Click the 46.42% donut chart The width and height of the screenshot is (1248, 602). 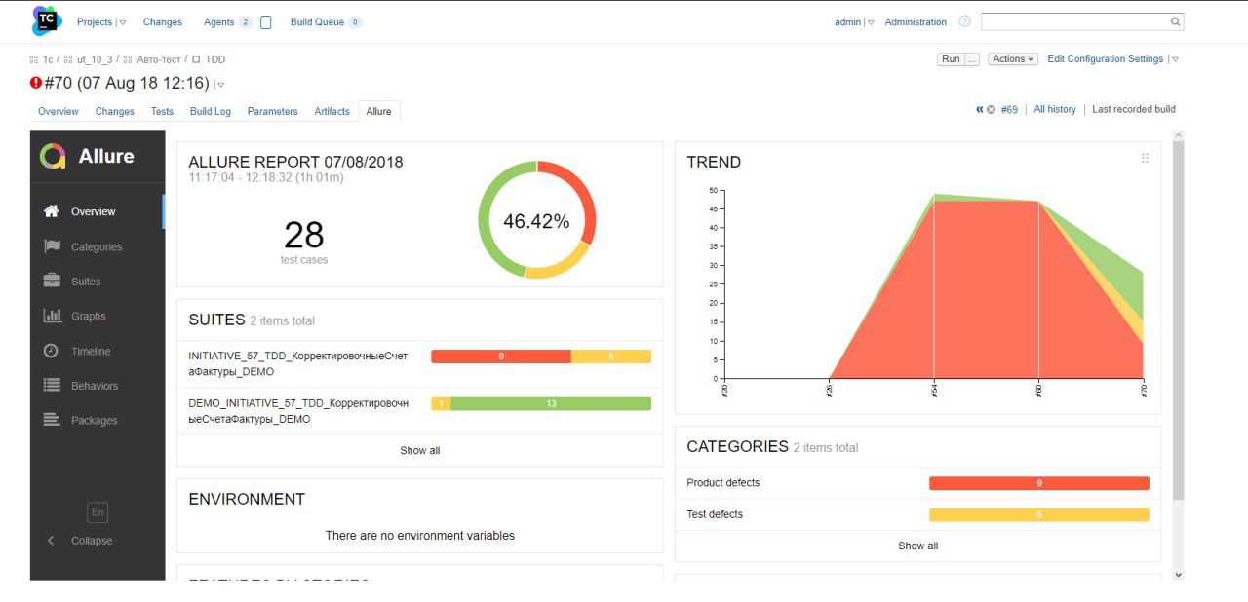tap(536, 220)
